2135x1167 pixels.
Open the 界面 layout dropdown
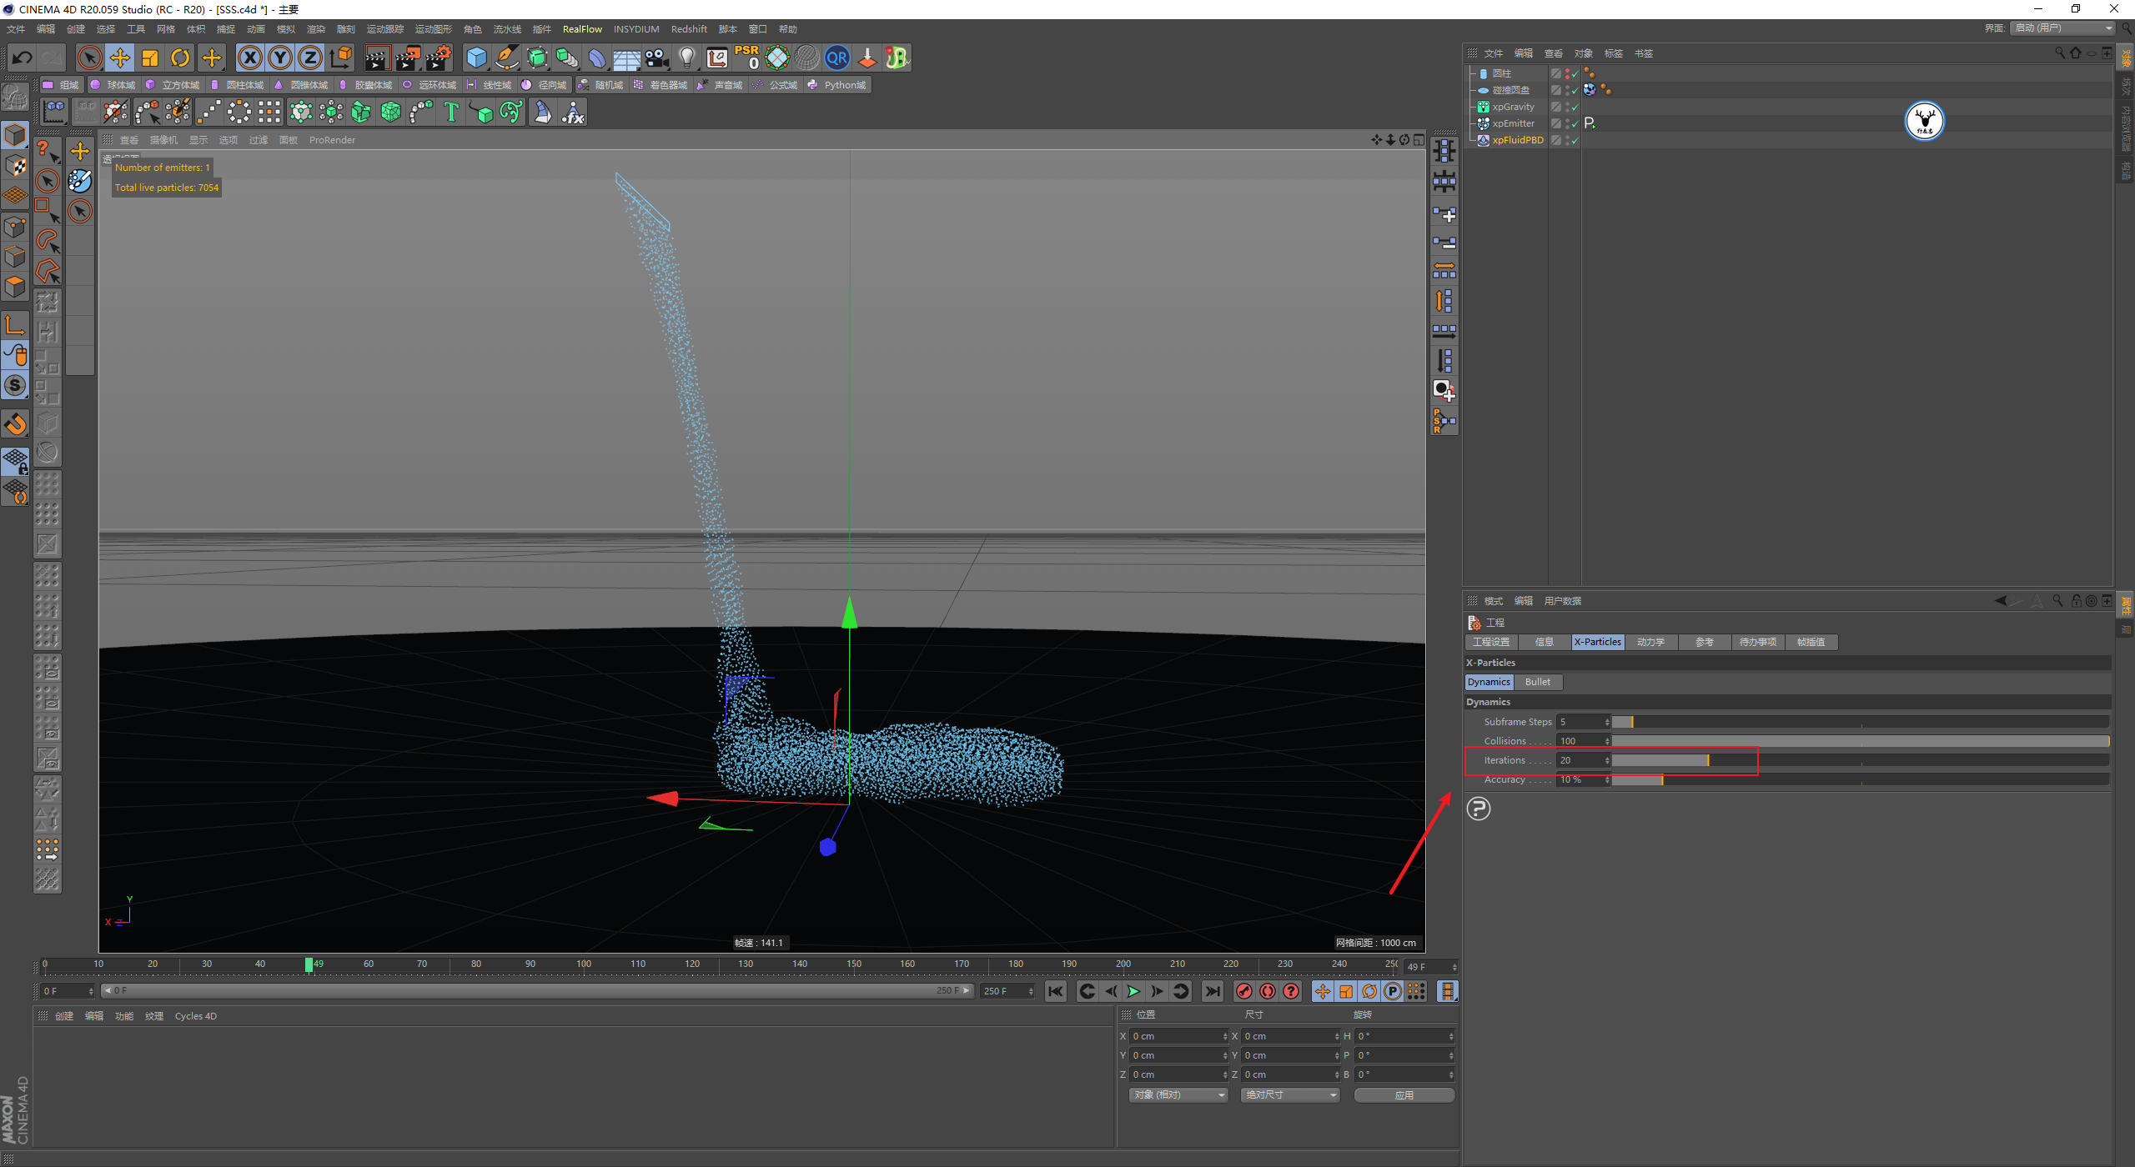pos(2063,28)
